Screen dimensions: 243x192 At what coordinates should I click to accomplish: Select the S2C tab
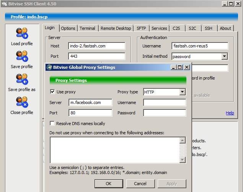[x=192, y=28]
